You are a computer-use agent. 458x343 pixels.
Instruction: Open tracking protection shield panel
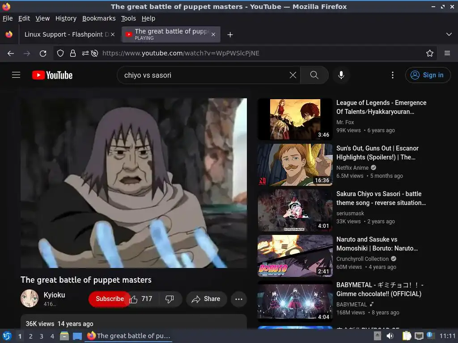[x=60, y=53]
